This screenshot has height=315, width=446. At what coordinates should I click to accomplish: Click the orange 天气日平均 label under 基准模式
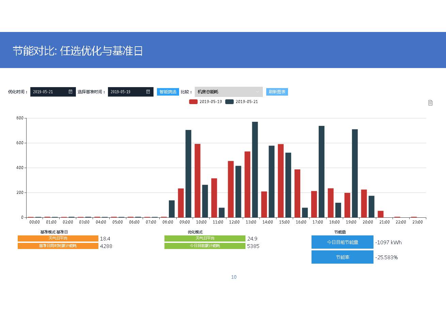[x=58, y=238]
